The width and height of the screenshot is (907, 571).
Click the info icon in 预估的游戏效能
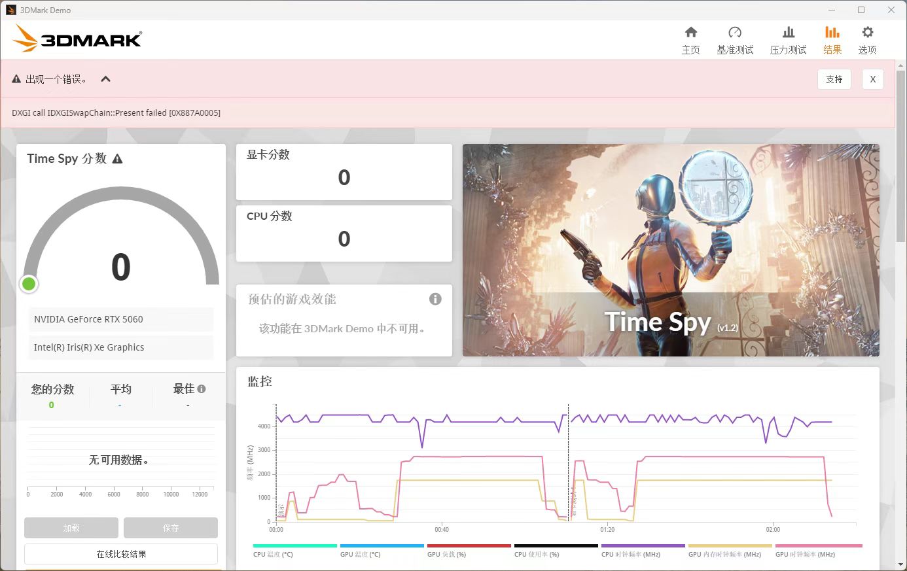coord(435,299)
